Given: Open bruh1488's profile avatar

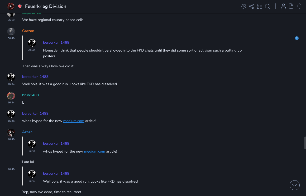Looking at the screenshot, I should click(11, 96).
